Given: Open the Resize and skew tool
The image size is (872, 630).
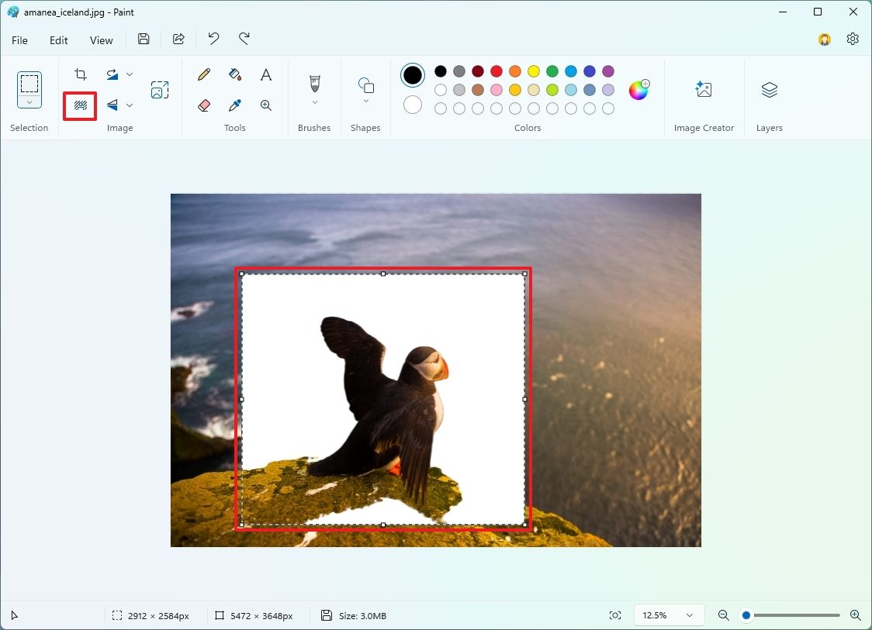Looking at the screenshot, I should tap(159, 90).
